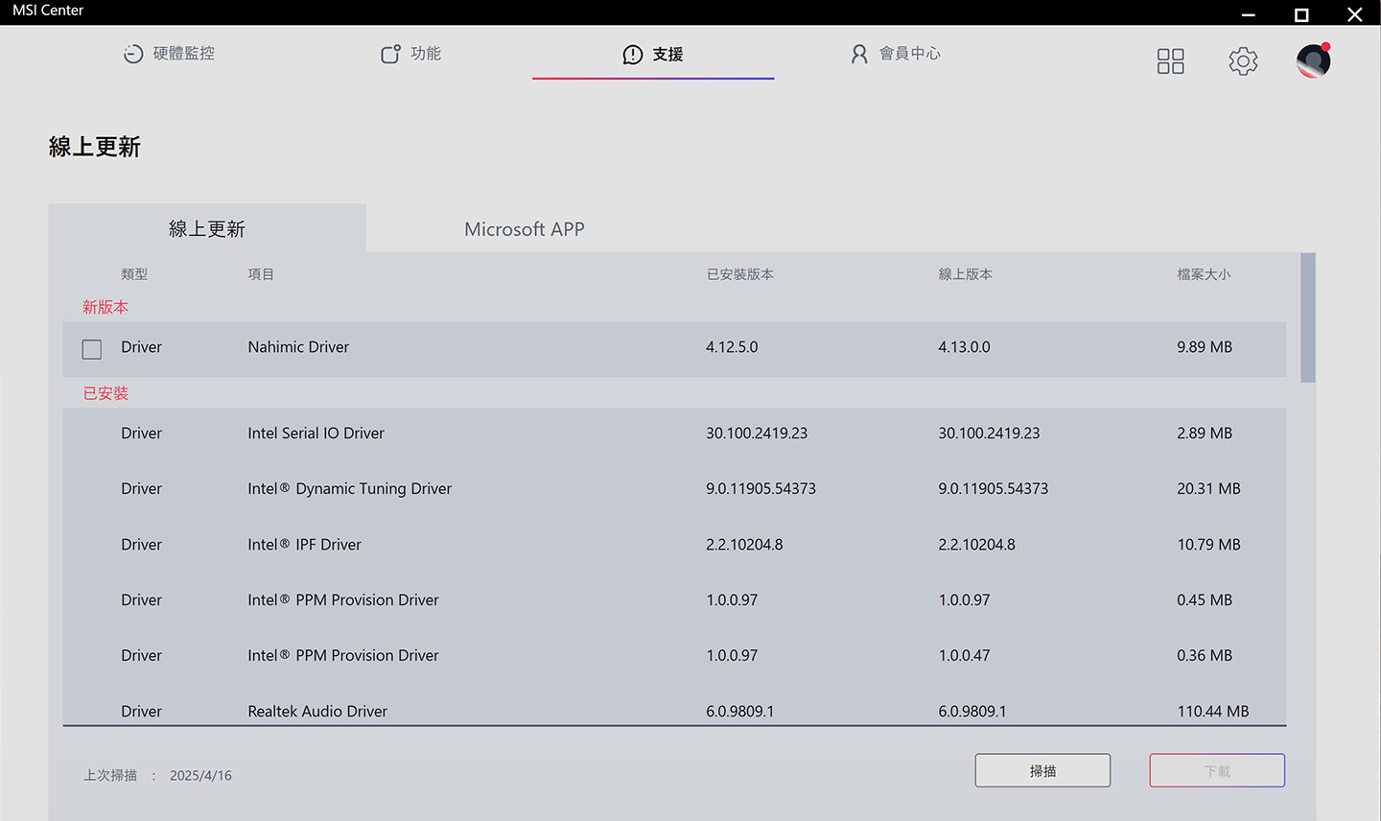Click the 下載 download button
Screen dimensions: 1381x821
tap(1217, 770)
